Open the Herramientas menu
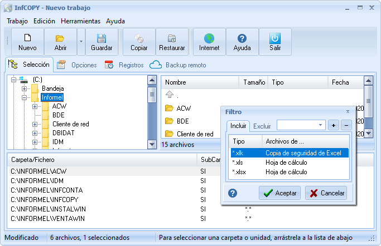Viewport: 381px width, 246px height. tap(80, 21)
